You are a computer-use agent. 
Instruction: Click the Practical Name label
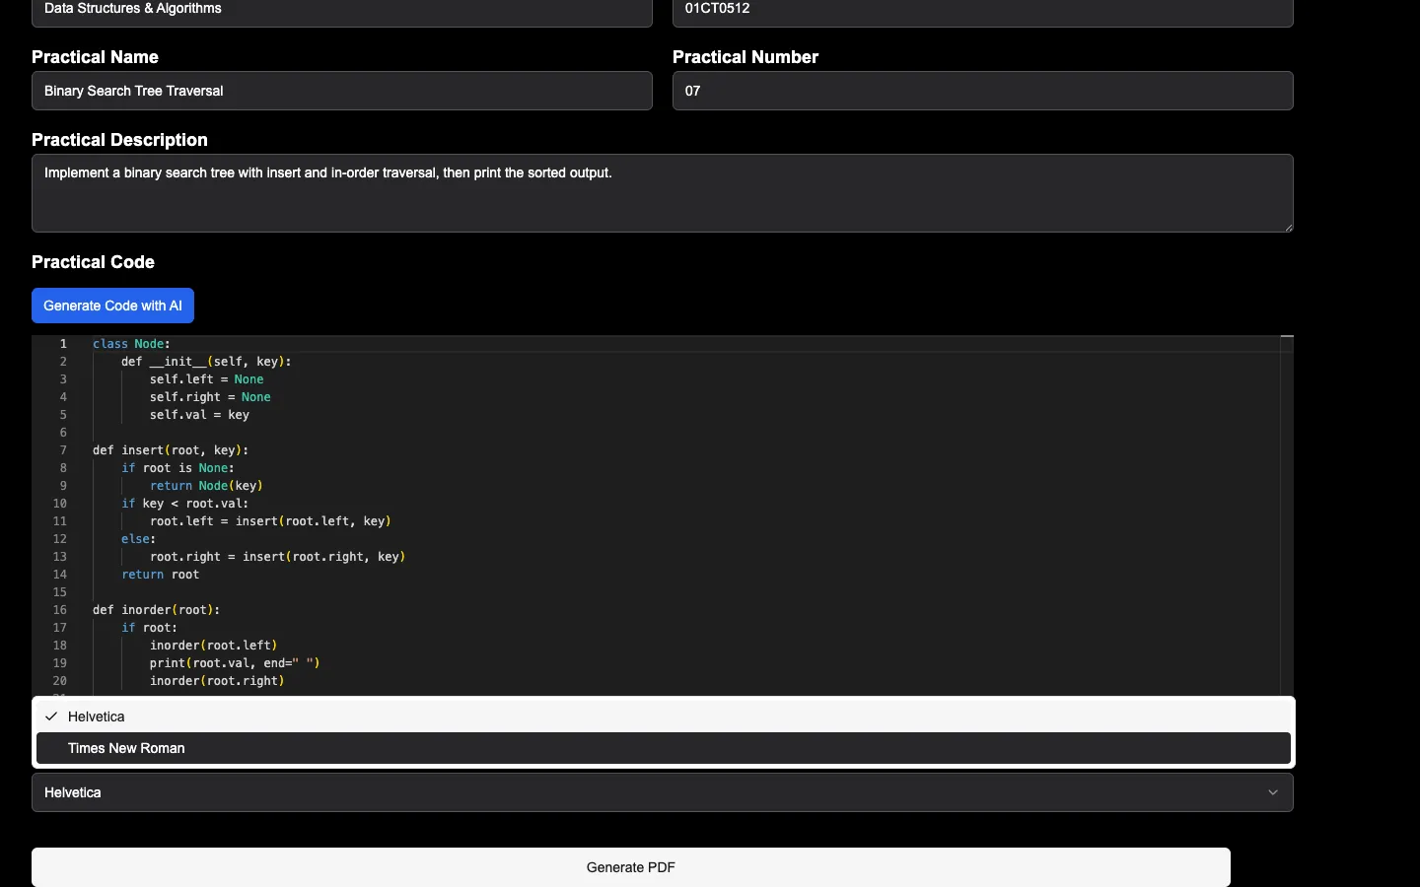pyautogui.click(x=96, y=57)
